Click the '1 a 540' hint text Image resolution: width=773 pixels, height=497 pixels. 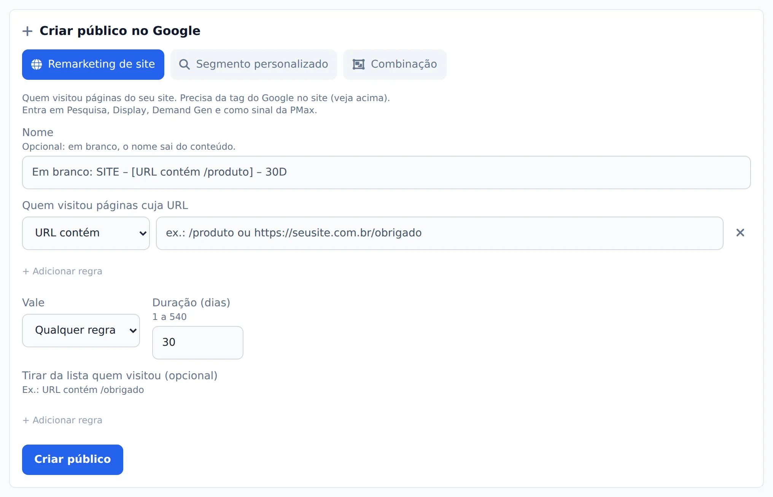170,317
